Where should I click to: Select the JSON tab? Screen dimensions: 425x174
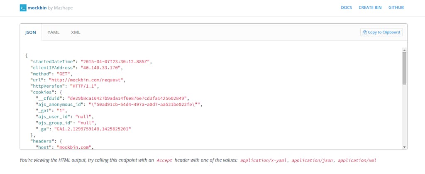click(31, 32)
